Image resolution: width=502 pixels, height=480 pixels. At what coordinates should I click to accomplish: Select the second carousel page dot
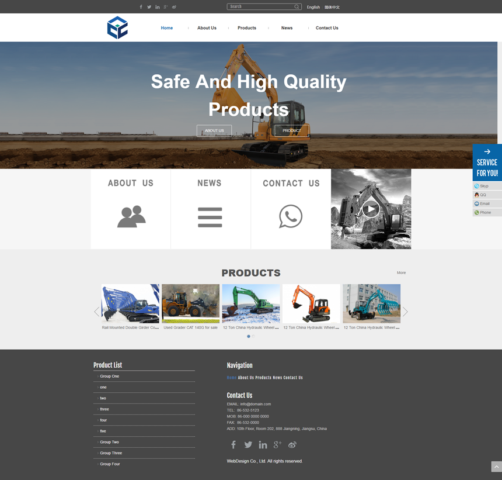point(253,336)
